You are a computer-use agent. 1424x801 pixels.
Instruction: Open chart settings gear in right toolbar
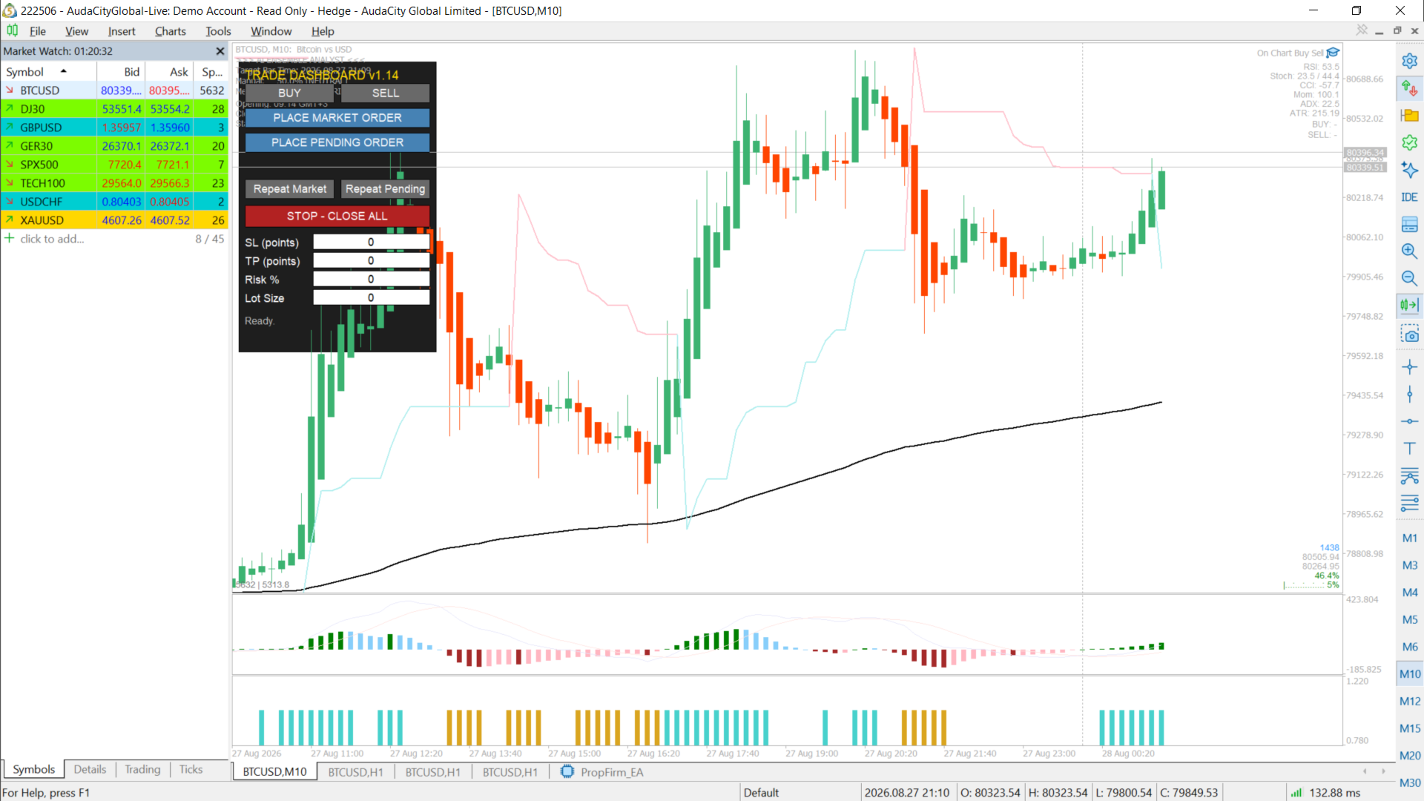click(x=1409, y=61)
